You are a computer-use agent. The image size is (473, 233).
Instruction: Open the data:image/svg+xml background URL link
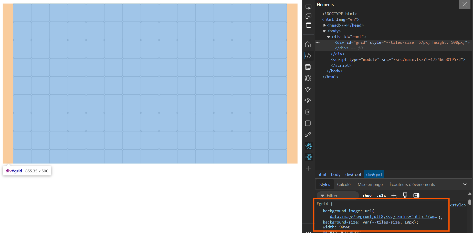click(x=383, y=217)
